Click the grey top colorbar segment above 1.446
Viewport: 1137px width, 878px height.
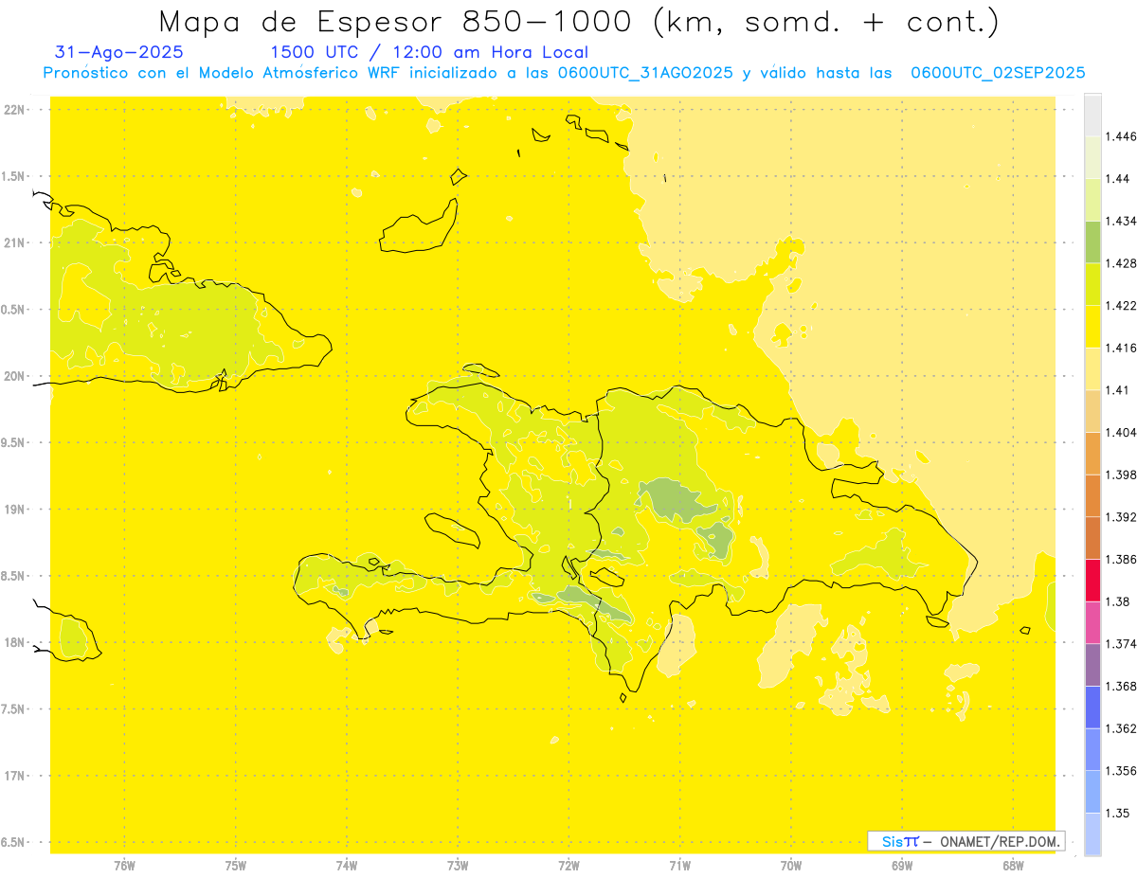coord(1092,116)
